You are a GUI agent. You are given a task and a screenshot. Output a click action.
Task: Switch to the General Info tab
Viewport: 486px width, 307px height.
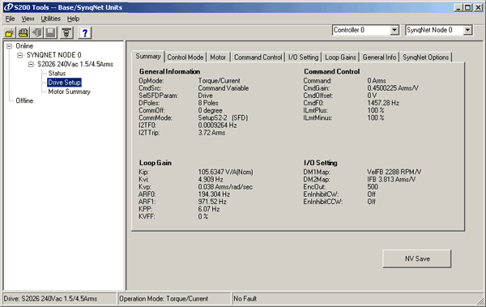[380, 58]
